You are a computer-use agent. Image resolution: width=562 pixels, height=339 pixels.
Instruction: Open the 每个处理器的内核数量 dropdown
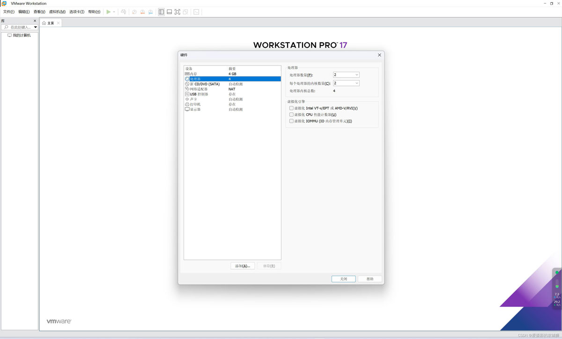pyautogui.click(x=346, y=83)
